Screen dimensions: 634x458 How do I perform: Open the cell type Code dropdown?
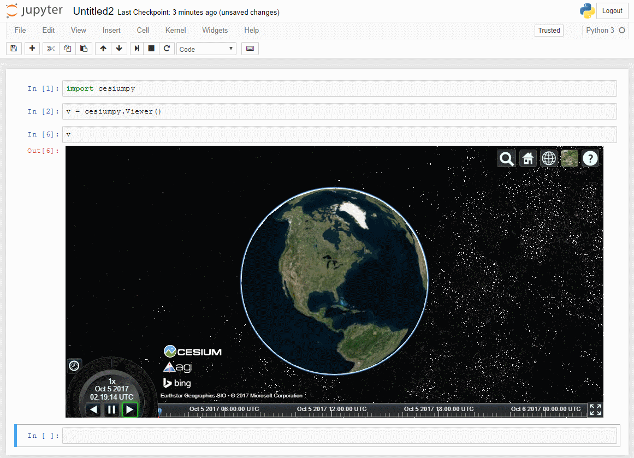206,49
